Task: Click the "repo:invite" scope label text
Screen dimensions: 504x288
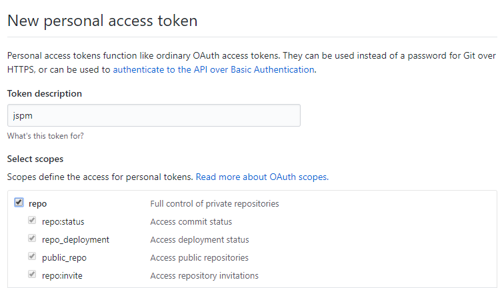Action: point(63,276)
